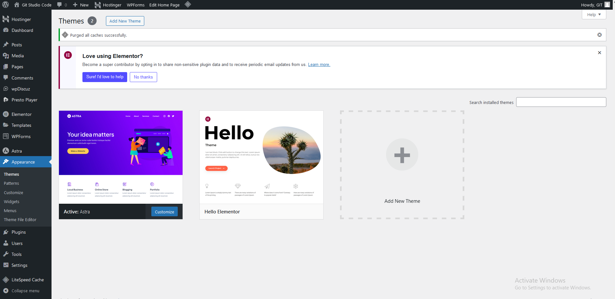Dismiss the Purged all caches notice
Image resolution: width=615 pixels, height=299 pixels.
point(600,35)
